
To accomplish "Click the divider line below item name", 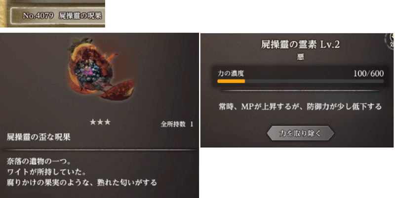I will (100, 150).
